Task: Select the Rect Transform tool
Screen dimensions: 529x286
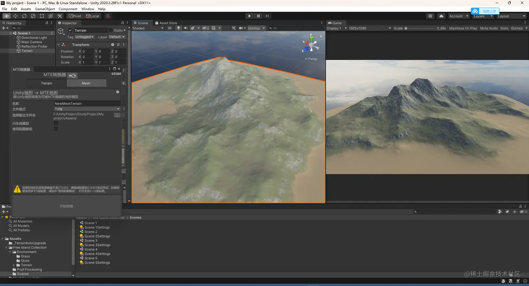Action: [42, 16]
